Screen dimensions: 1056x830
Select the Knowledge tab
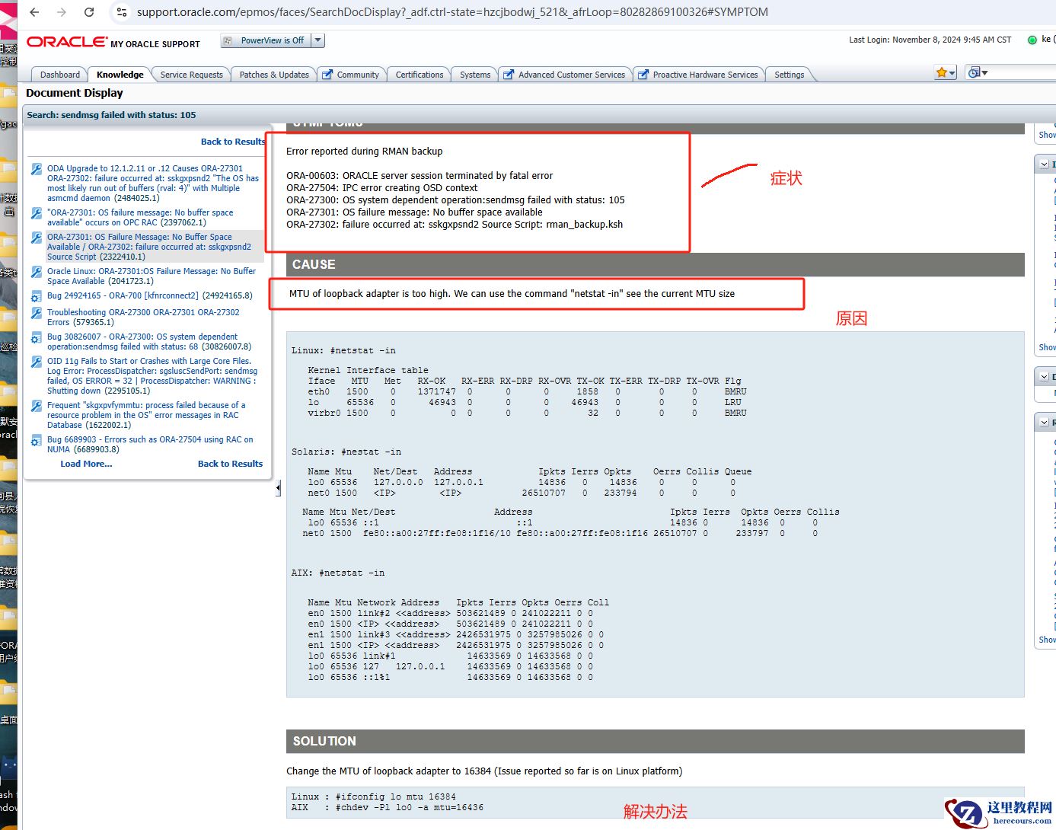point(120,75)
